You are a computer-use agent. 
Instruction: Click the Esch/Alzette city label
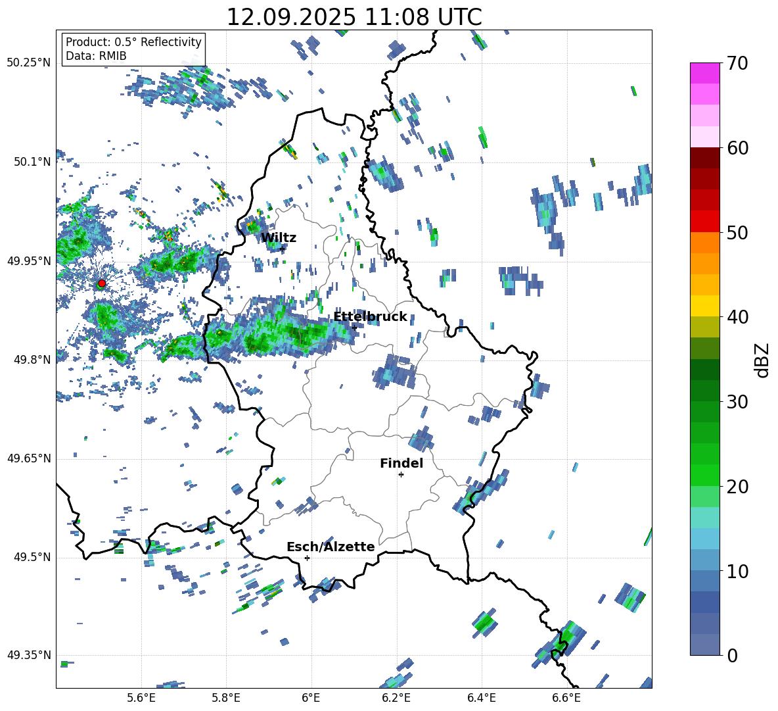pyautogui.click(x=331, y=547)
